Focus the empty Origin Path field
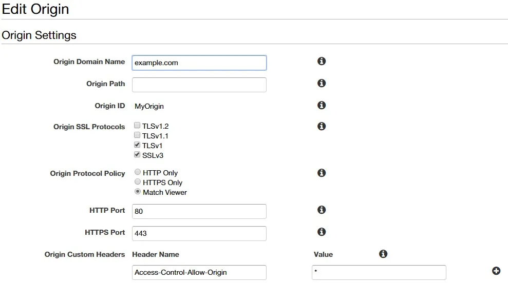The width and height of the screenshot is (508, 283). click(199, 85)
